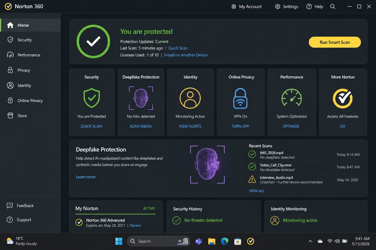The height and width of the screenshot is (250, 376).
Task: Click the green shield icon in Security card
Action: (x=91, y=98)
